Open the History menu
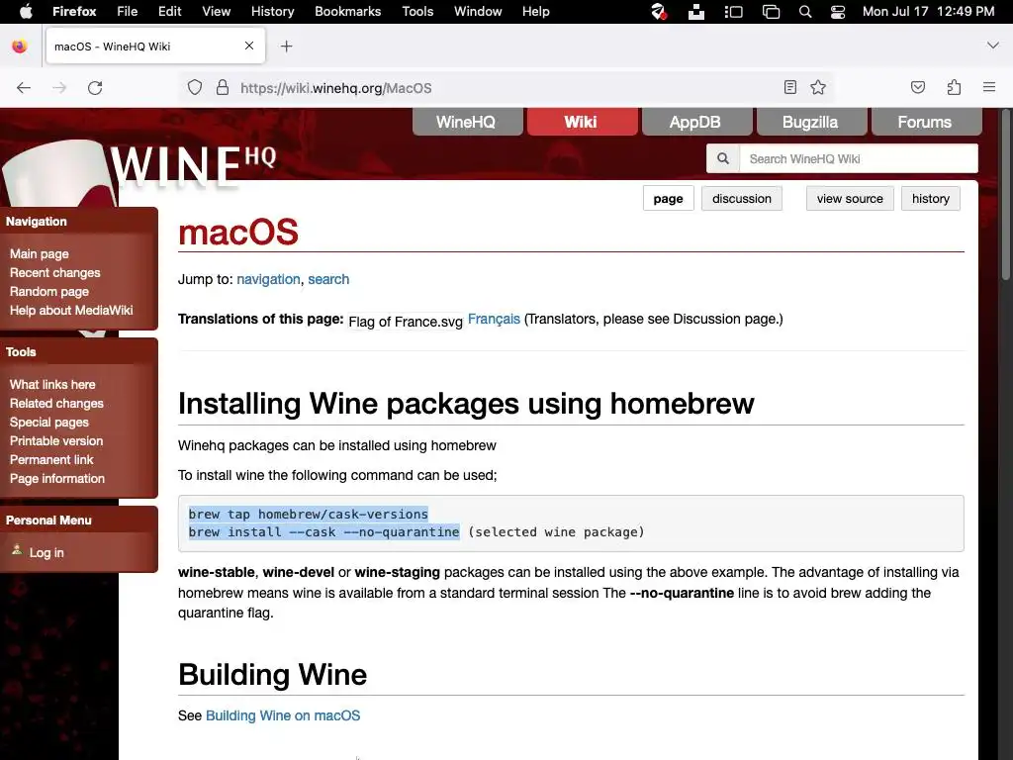This screenshot has height=760, width=1013. click(272, 11)
